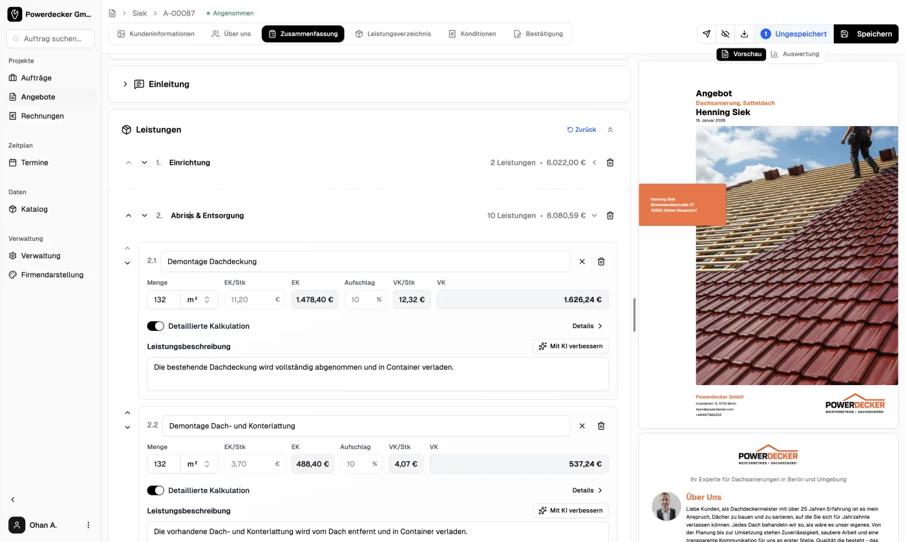The width and height of the screenshot is (905, 542).
Task: Open unit dropdown m² for item 2.2
Action: tap(199, 464)
